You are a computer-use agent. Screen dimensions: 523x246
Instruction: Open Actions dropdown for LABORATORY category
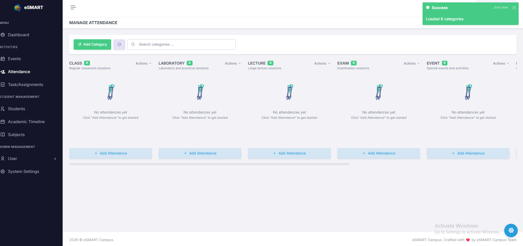pyautogui.click(x=233, y=64)
